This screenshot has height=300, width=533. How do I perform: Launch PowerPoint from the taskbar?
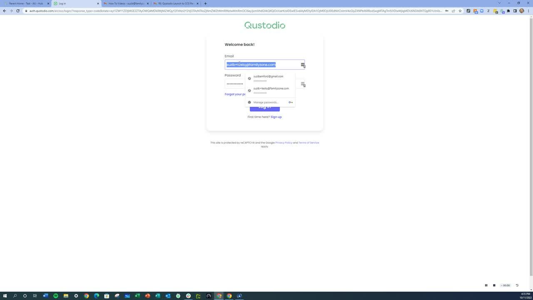[147, 296]
